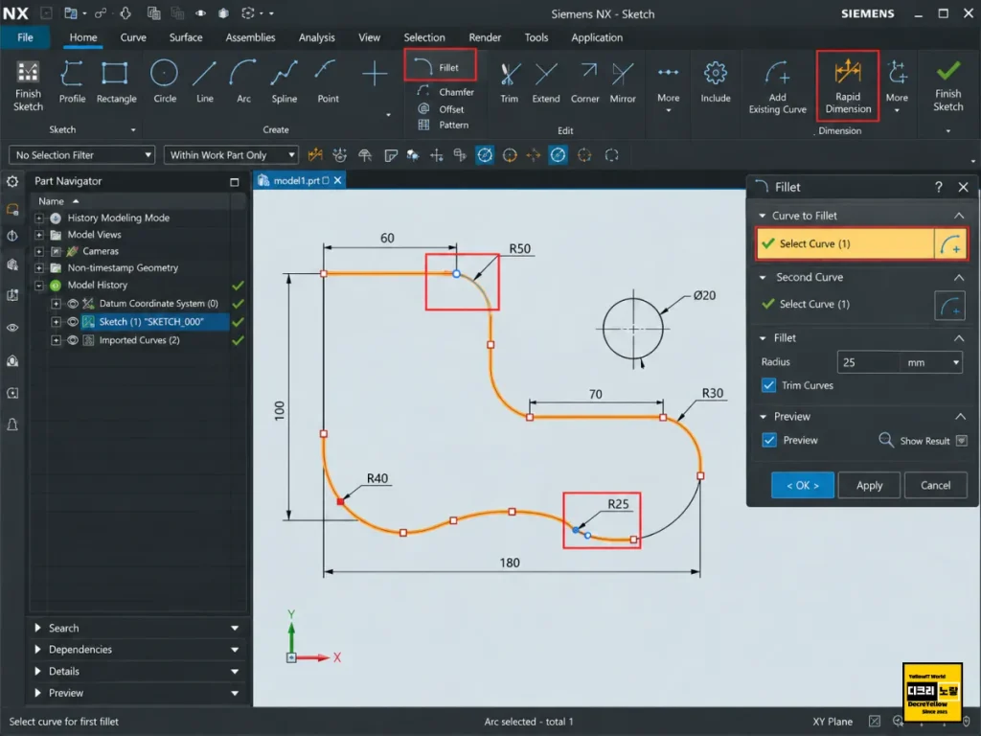Click the Second Curve selection icon

[x=949, y=306]
